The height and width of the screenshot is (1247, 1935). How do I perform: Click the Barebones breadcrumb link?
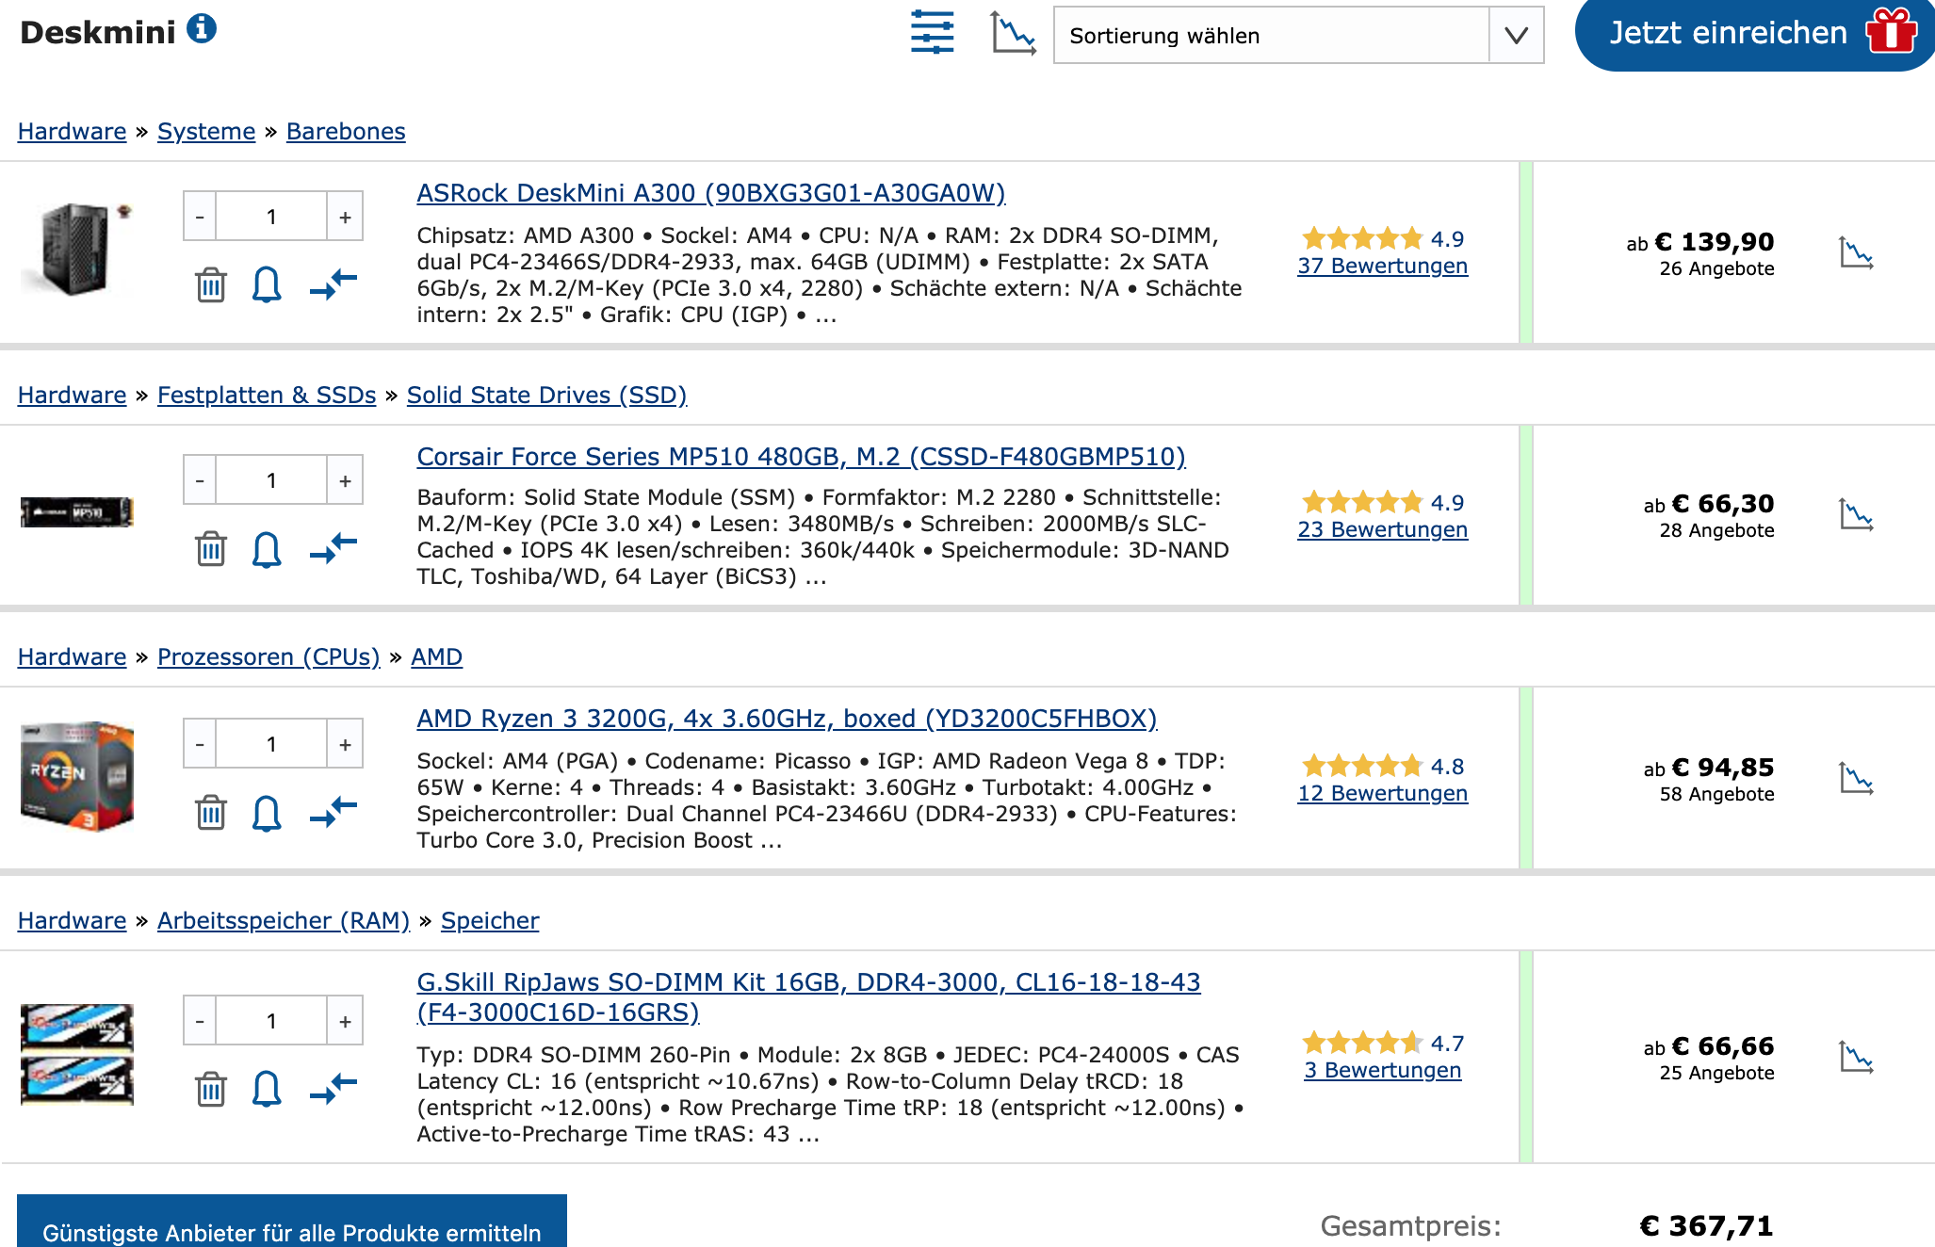click(x=346, y=131)
